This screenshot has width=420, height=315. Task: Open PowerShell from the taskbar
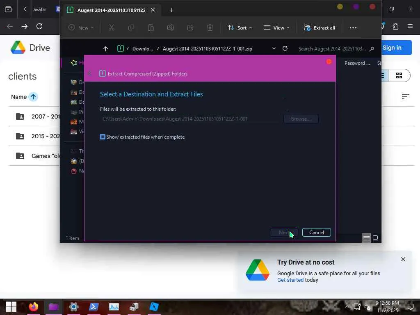[x=94, y=307]
